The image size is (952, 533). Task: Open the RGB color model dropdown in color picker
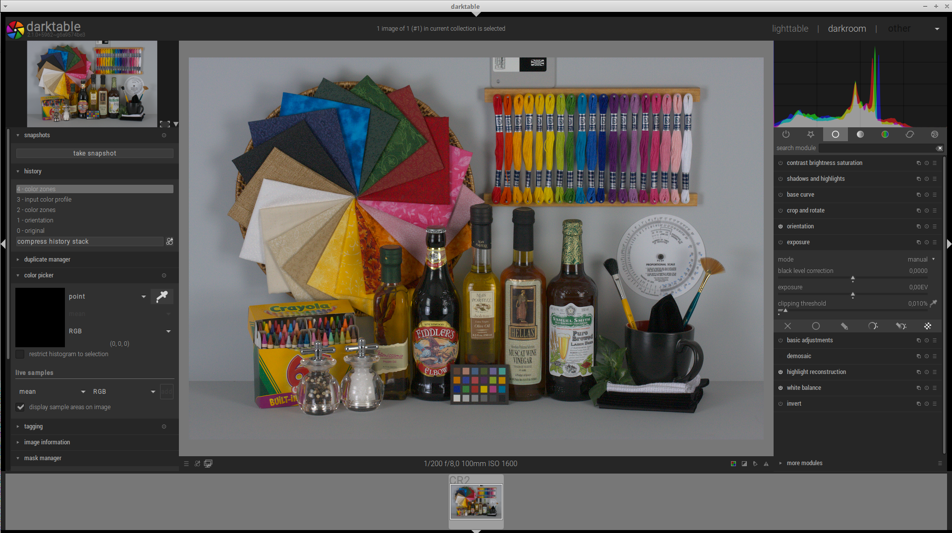[x=120, y=331]
